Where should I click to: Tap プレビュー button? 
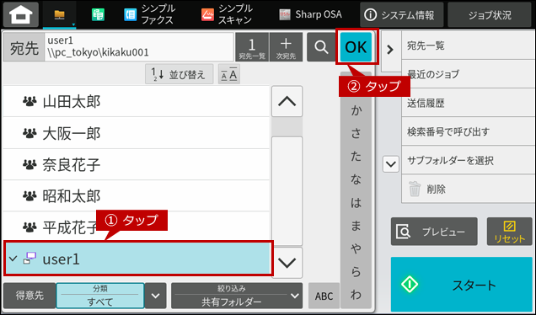434,232
